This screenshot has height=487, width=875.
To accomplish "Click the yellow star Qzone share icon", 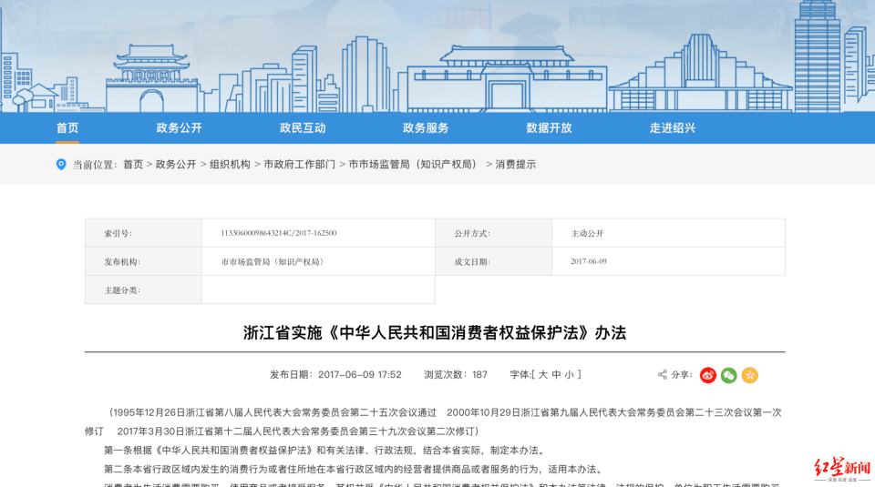I will click(749, 375).
